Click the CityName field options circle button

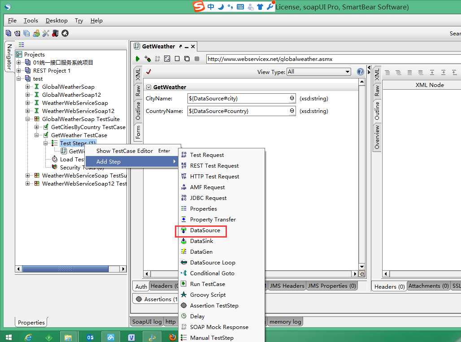(291, 98)
